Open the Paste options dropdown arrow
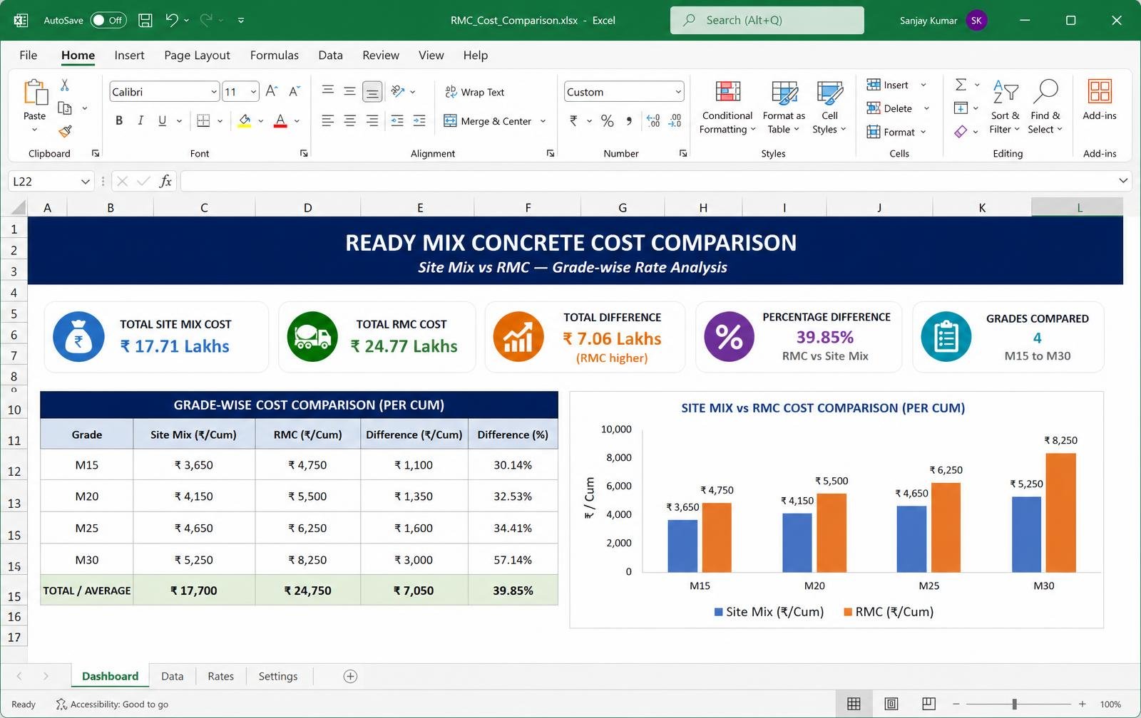 point(34,130)
